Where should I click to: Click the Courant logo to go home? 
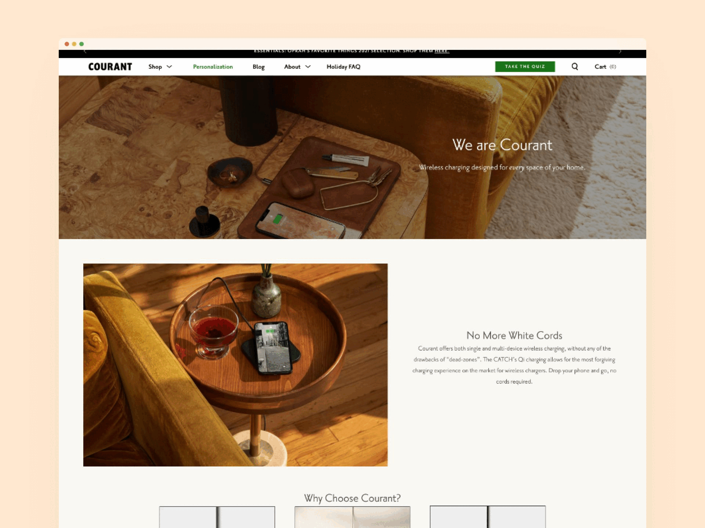coord(109,67)
